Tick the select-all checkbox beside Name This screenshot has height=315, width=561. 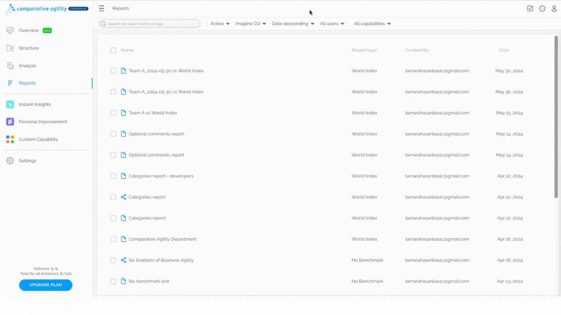pos(113,51)
